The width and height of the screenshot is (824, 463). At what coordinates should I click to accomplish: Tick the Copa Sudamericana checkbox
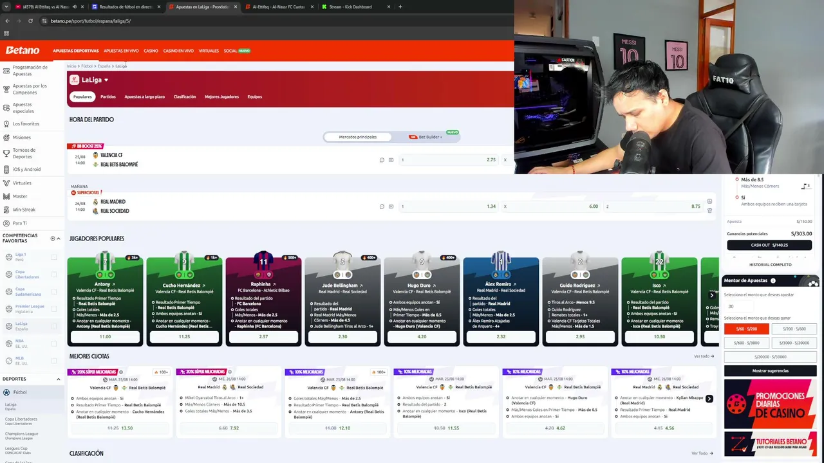(54, 292)
